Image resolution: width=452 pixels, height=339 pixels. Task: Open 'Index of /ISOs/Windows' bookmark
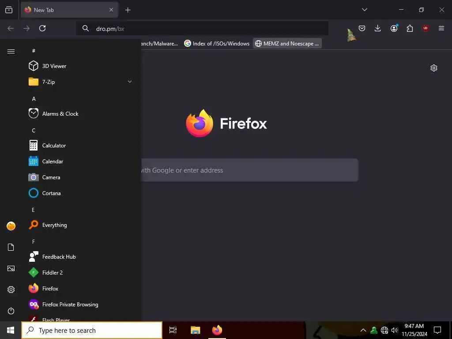point(217,44)
